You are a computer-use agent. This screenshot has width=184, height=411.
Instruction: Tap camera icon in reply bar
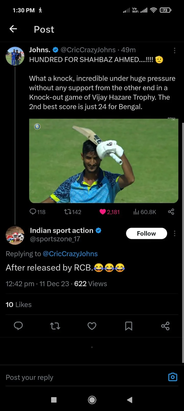173,377
